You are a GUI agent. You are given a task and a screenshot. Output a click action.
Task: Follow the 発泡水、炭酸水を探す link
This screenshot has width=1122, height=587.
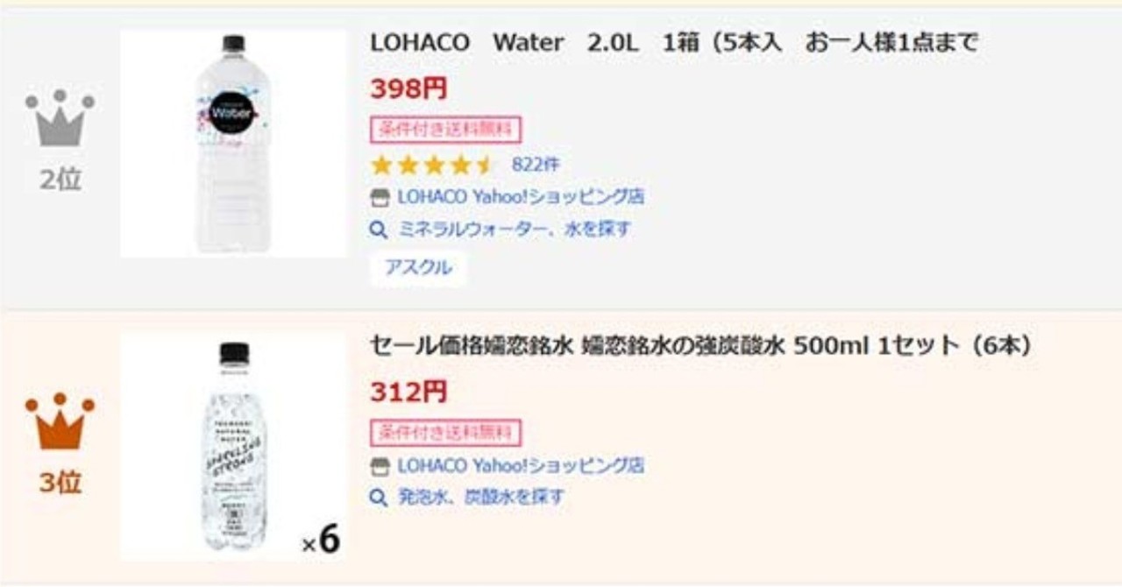pyautogui.click(x=481, y=498)
